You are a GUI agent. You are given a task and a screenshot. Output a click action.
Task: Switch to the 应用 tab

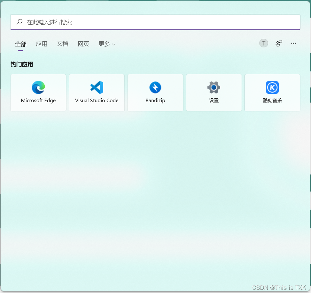42,44
